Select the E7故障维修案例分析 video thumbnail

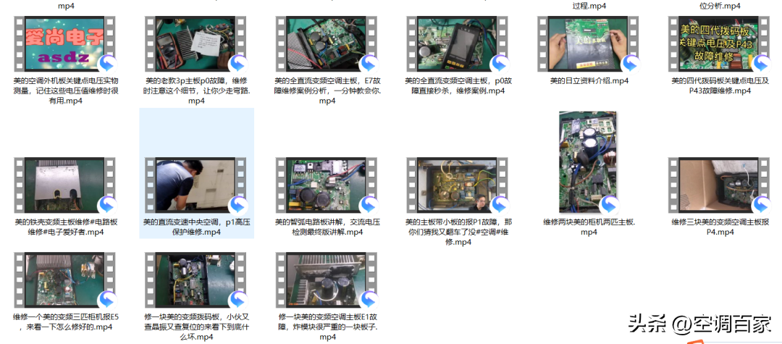(x=327, y=43)
